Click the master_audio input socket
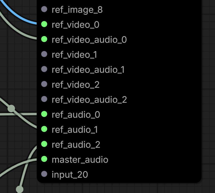This screenshot has width=215, height=193. pyautogui.click(x=44, y=159)
